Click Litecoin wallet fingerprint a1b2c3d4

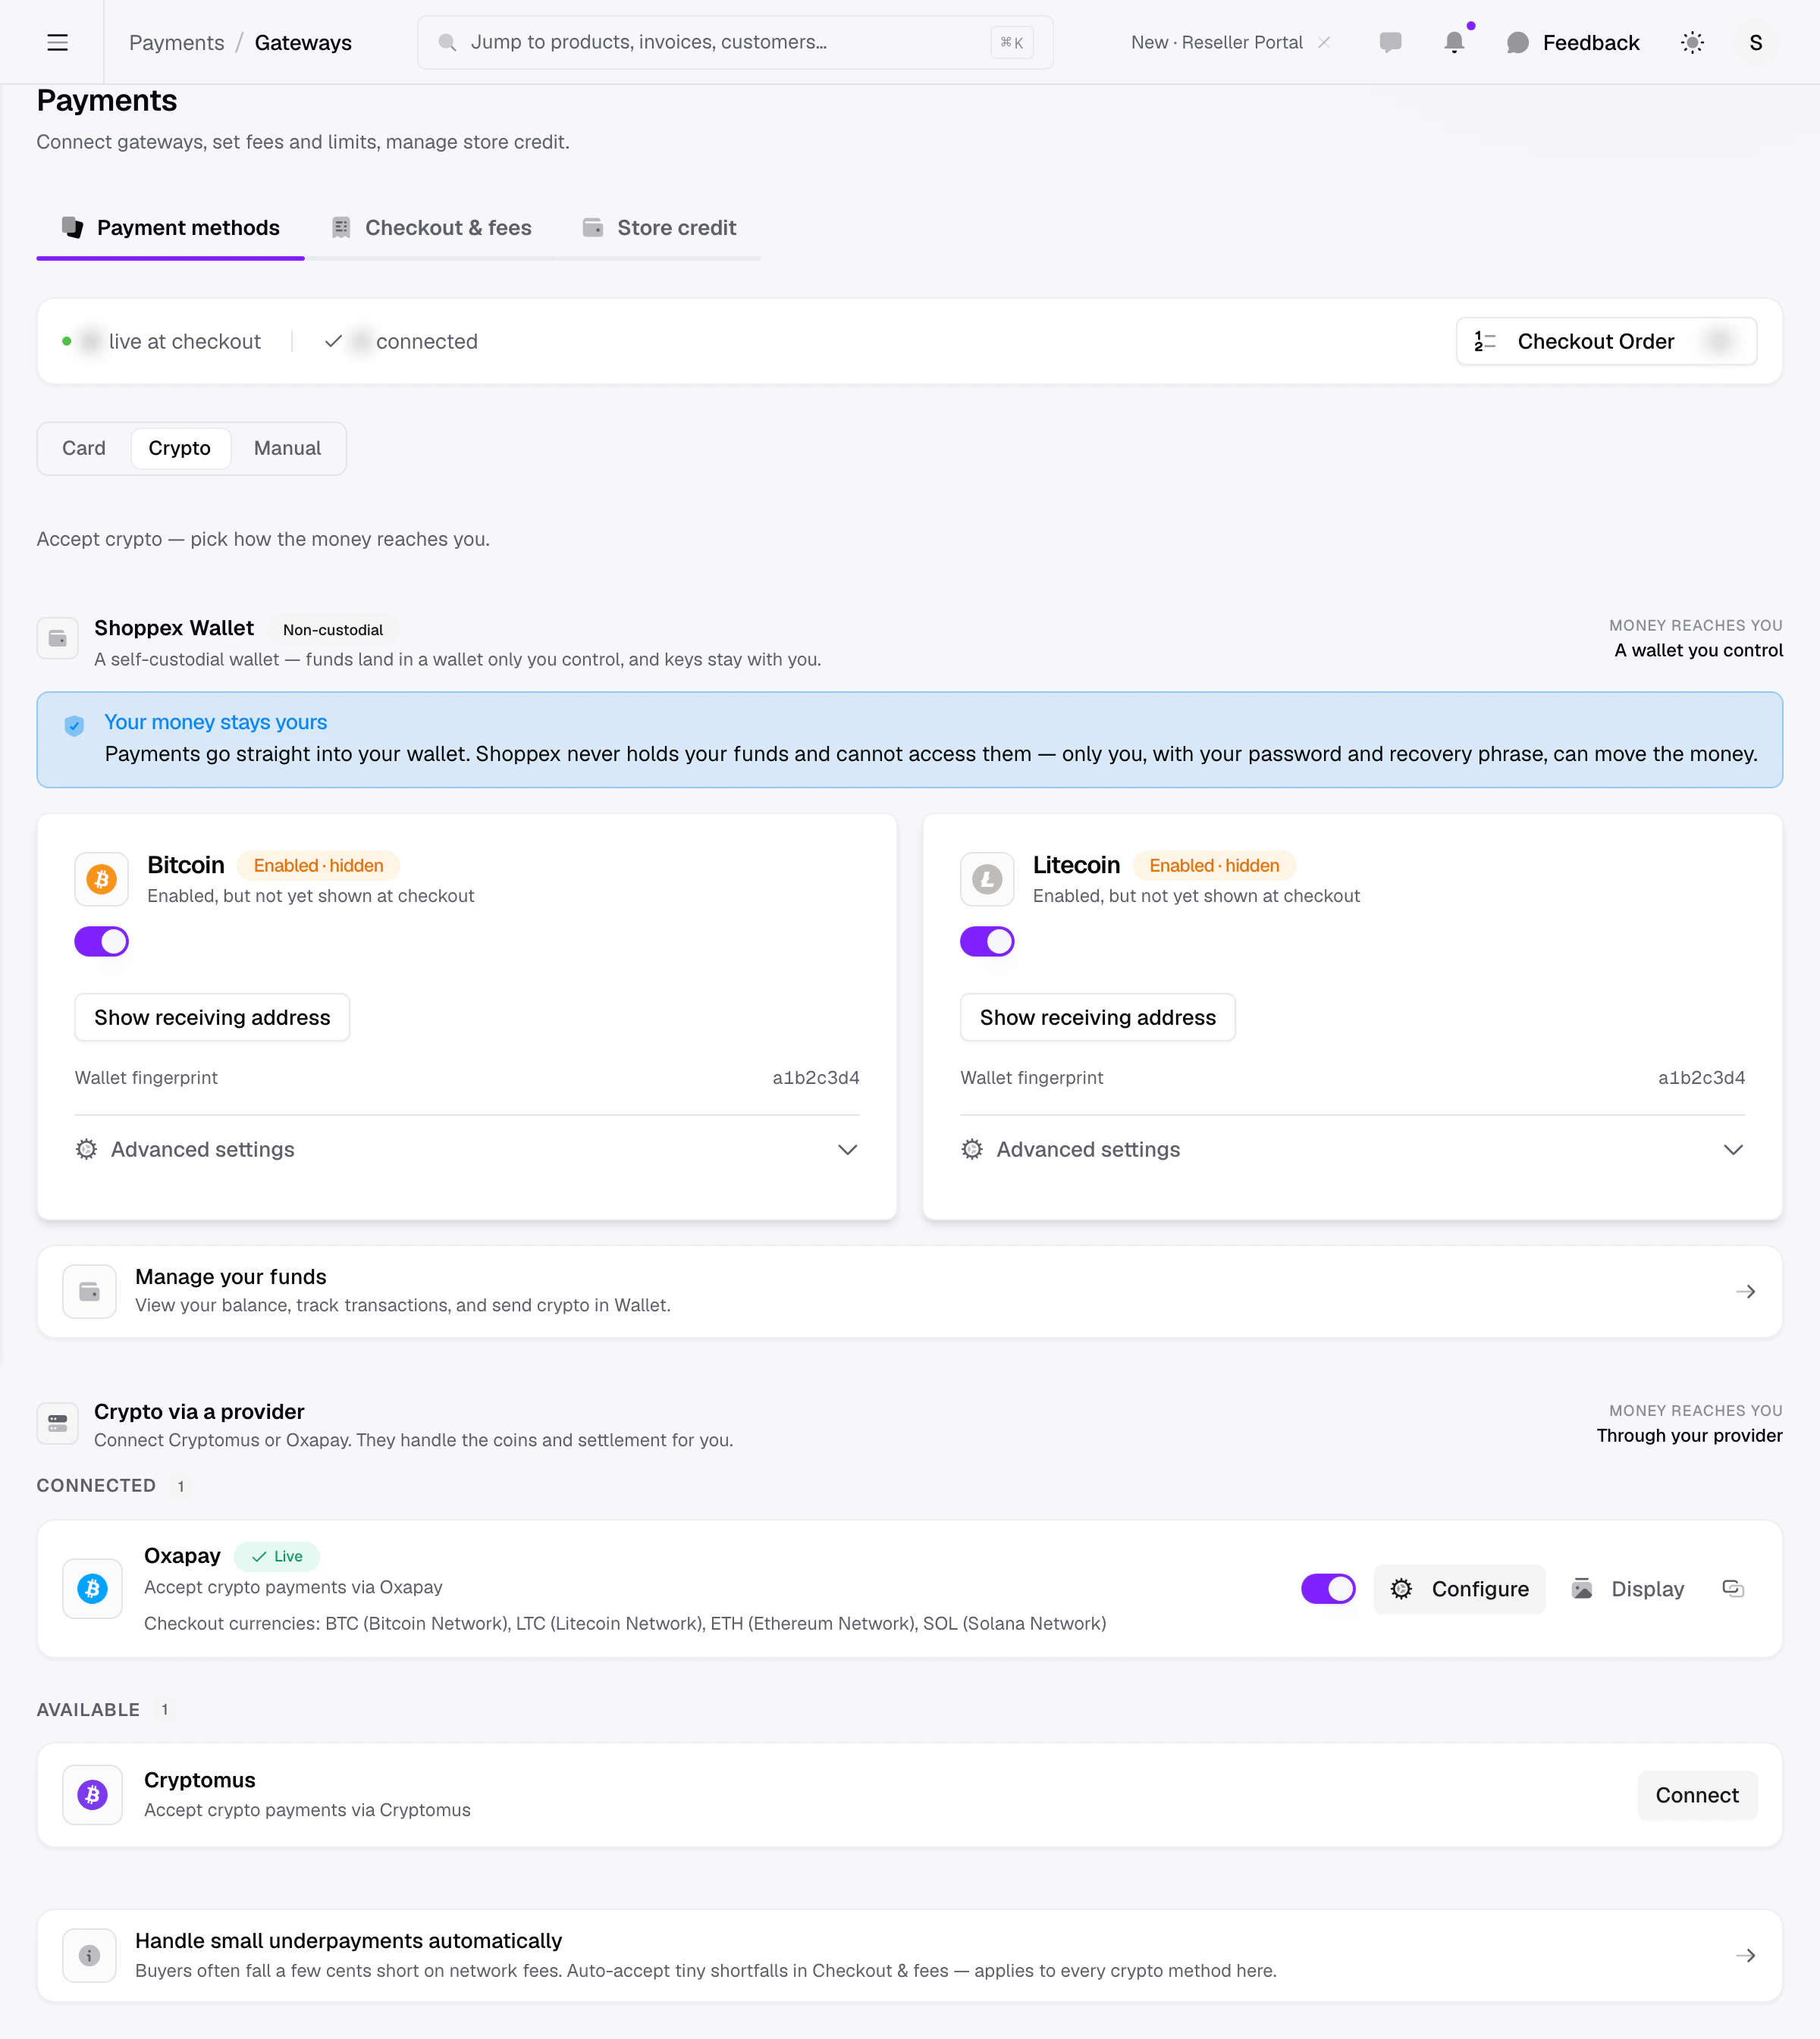1702,1077
